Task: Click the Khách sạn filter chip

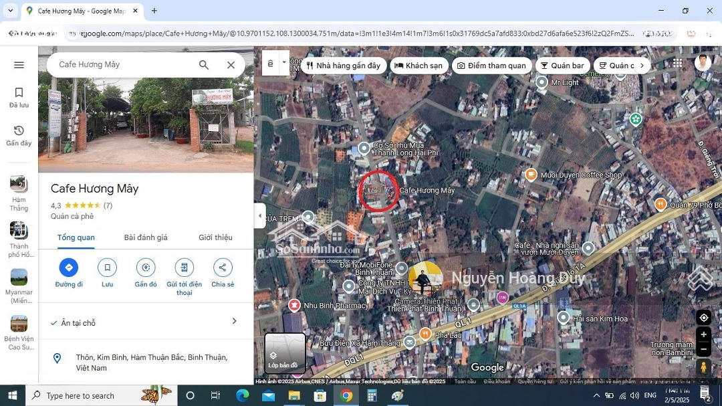Action: (418, 66)
